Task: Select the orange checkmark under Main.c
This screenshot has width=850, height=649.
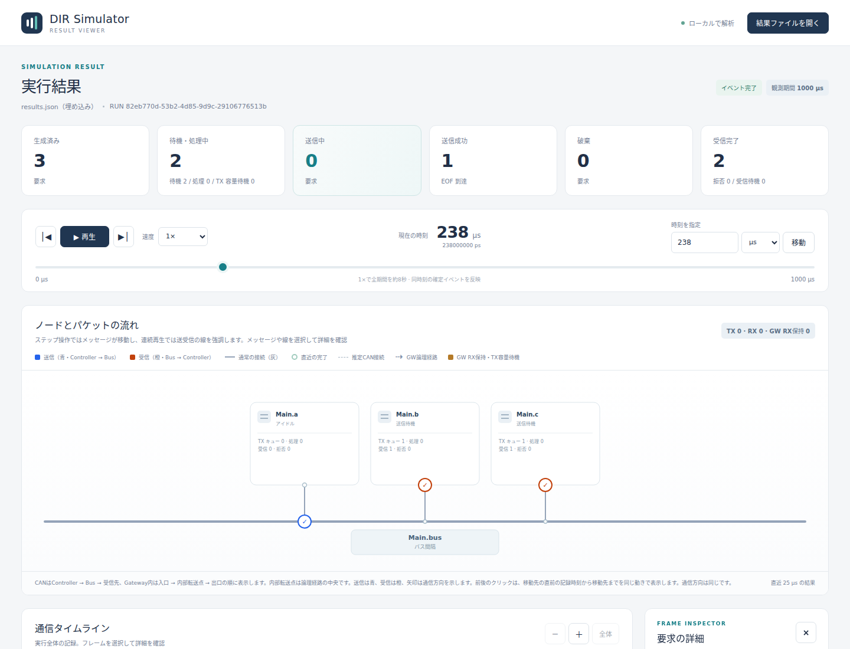Action: click(545, 485)
